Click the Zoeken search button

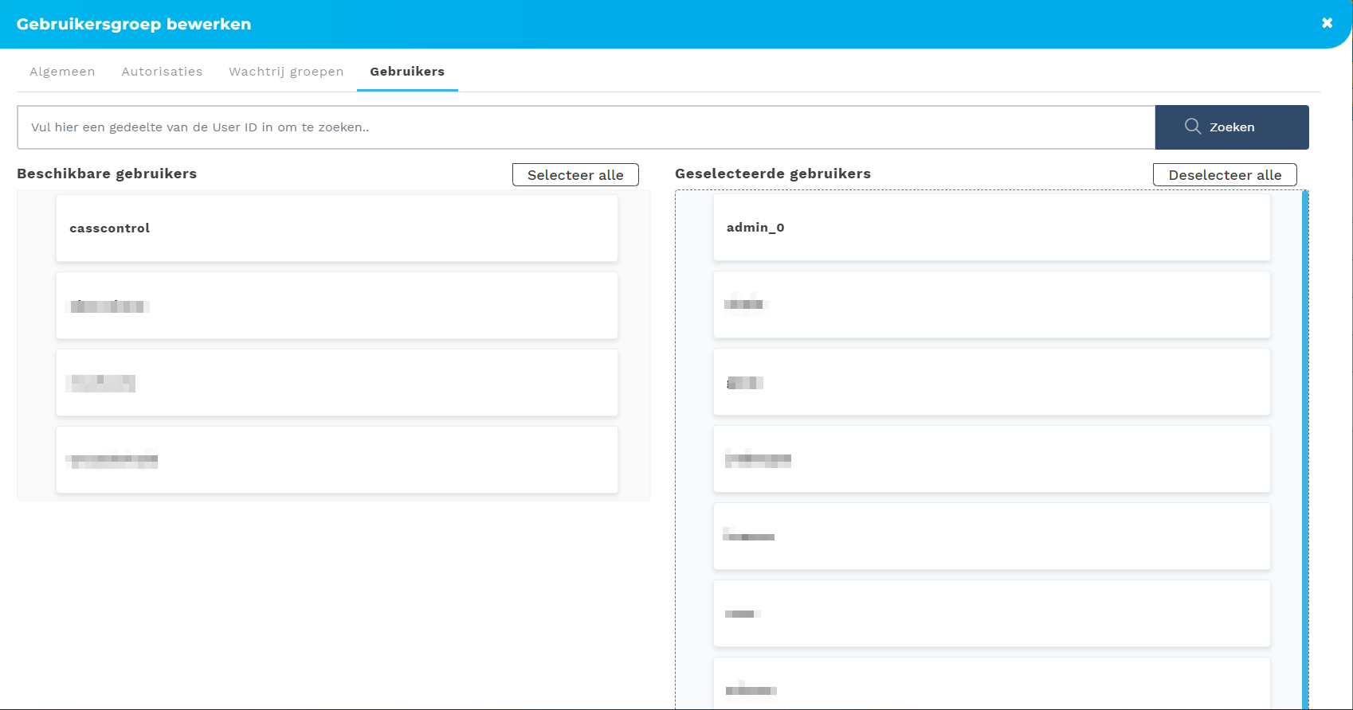pyautogui.click(x=1231, y=127)
